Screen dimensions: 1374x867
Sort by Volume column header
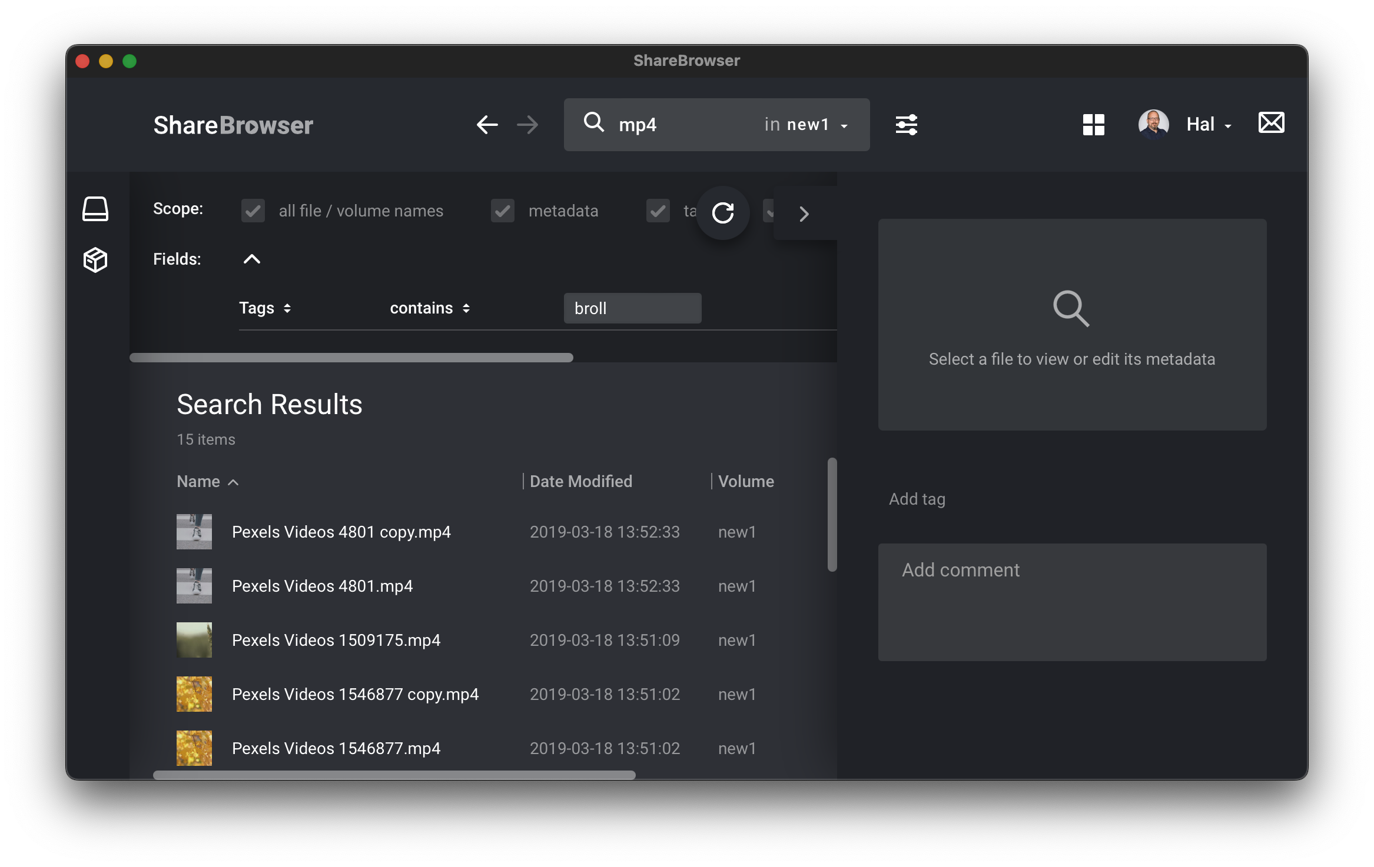[745, 482]
